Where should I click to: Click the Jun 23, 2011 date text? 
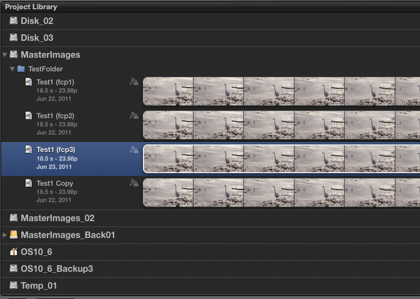54,167
